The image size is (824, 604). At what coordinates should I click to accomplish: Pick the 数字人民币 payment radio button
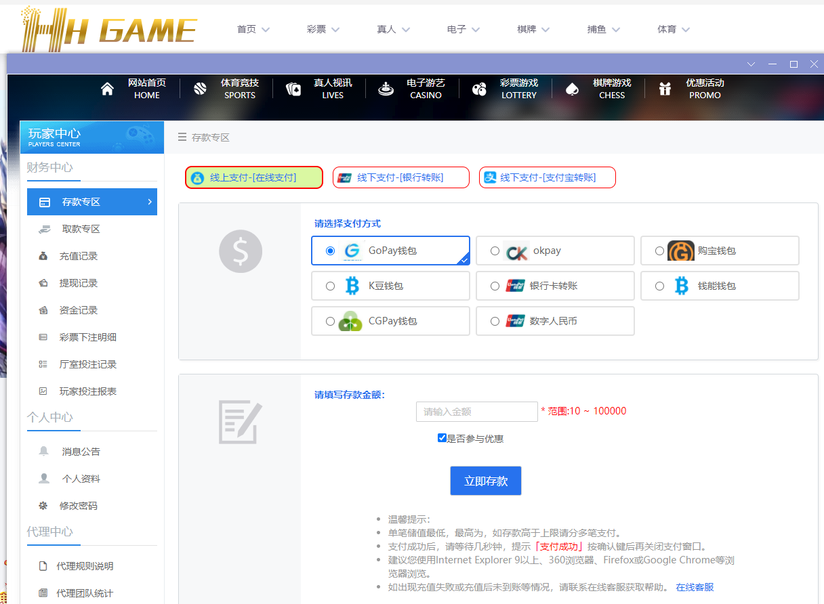(x=495, y=321)
